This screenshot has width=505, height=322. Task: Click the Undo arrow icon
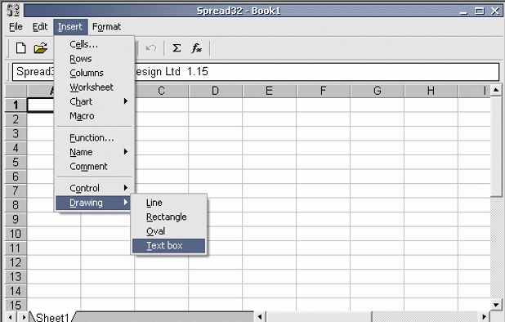pos(150,48)
